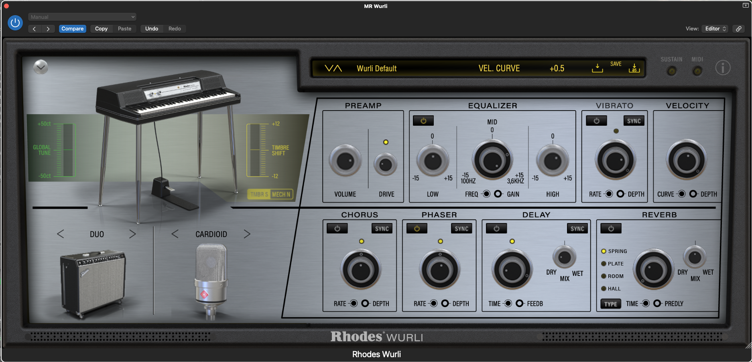Open the info panel icon
The image size is (752, 362).
(x=723, y=68)
